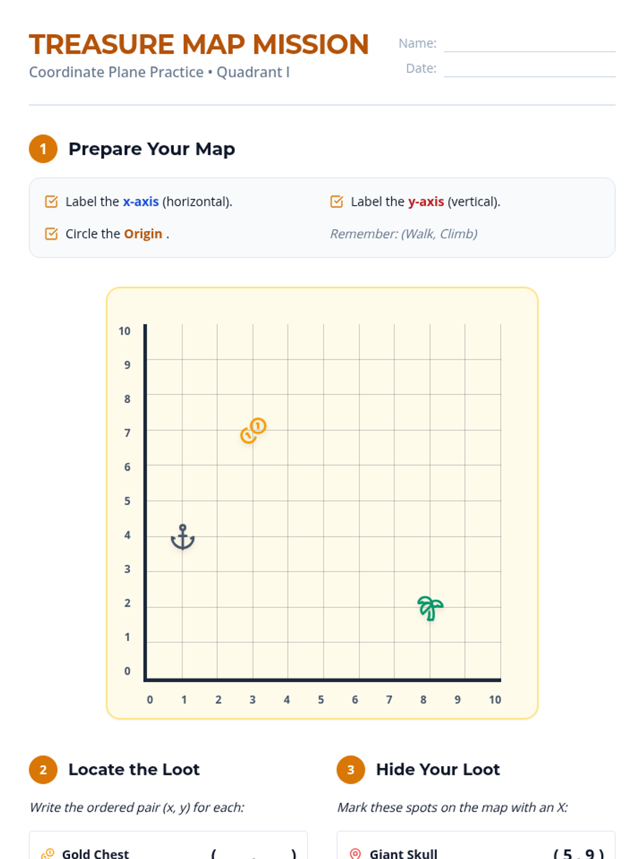Click the pin icon beside Giant Skull
Screen dimensions: 644x859
click(x=355, y=853)
